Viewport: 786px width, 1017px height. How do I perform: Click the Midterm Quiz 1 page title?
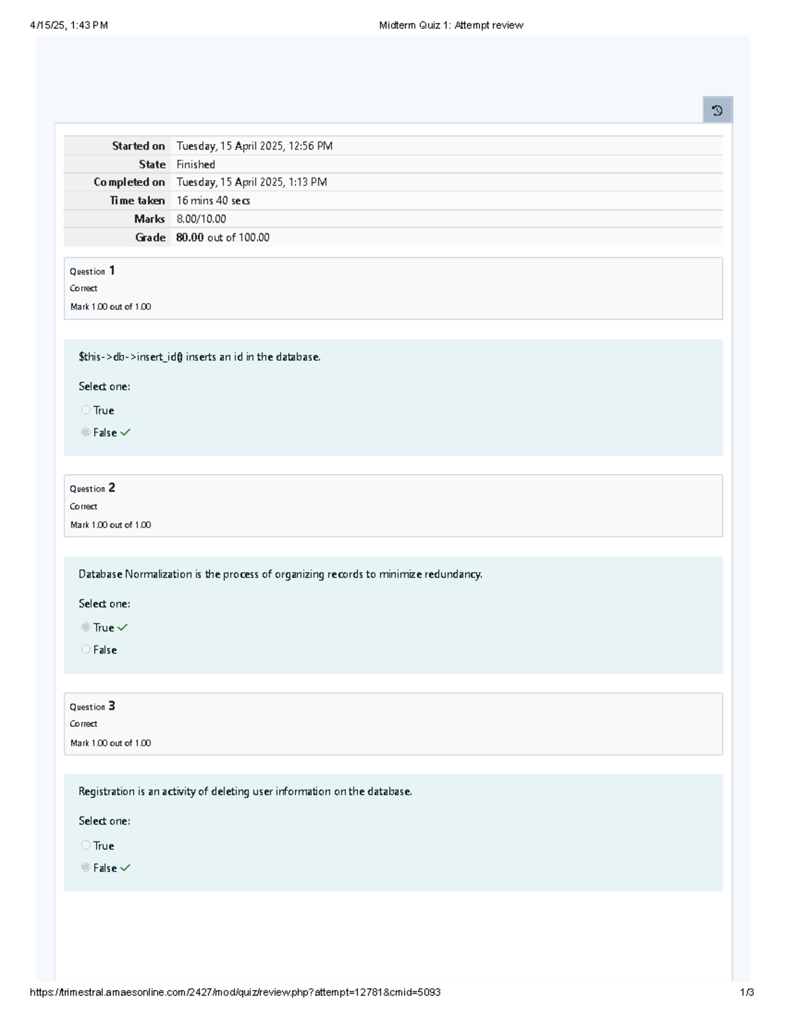pos(451,26)
